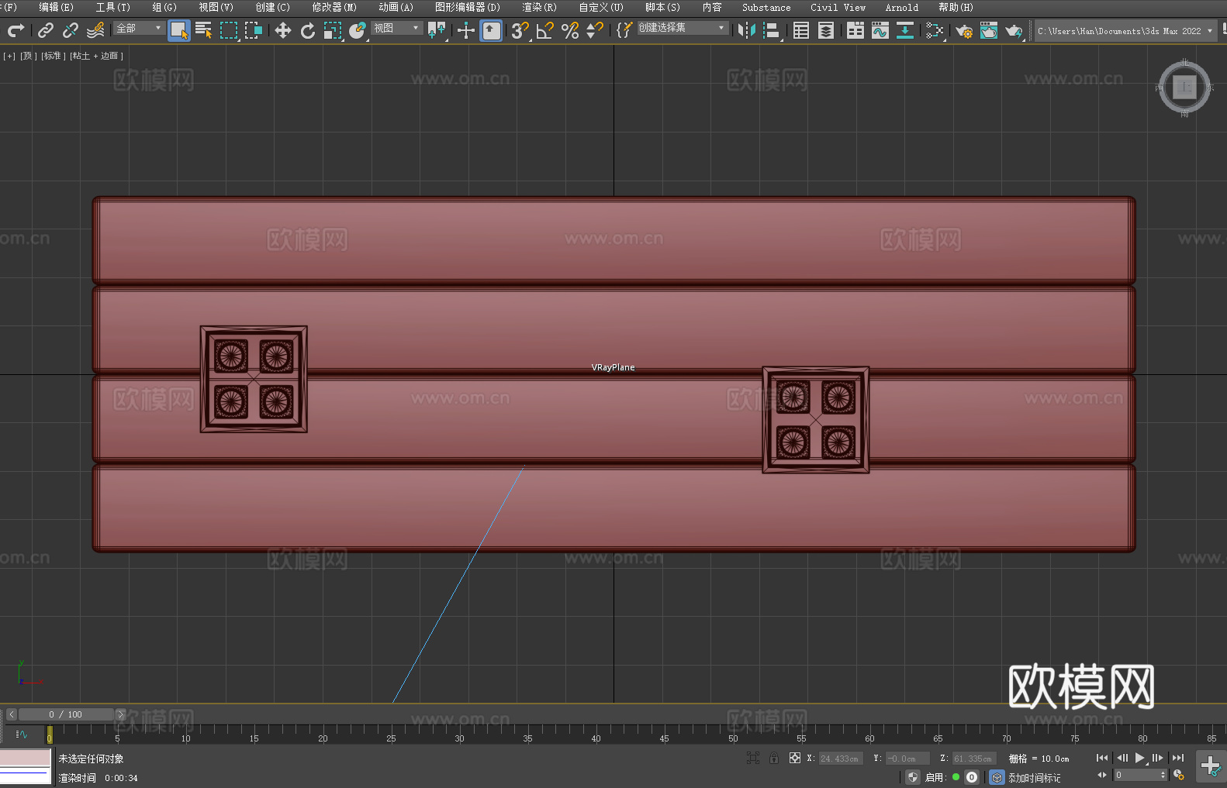
Task: Open the 渲染(R) menu
Action: point(539,7)
